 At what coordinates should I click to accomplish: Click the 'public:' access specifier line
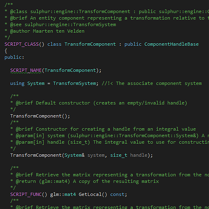coord(14,58)
